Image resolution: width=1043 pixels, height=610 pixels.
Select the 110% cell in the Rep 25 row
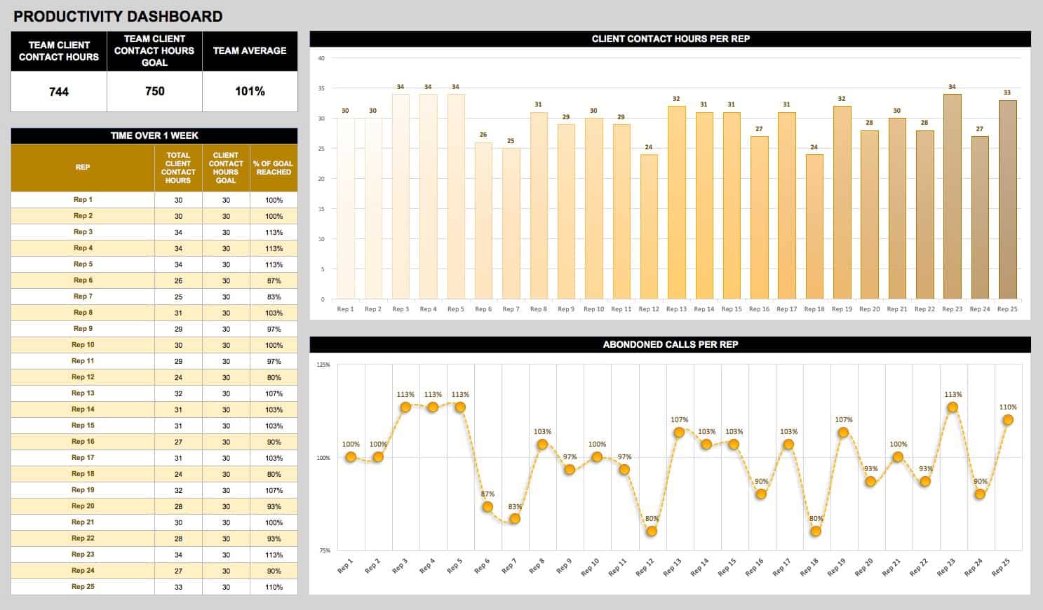tap(274, 587)
